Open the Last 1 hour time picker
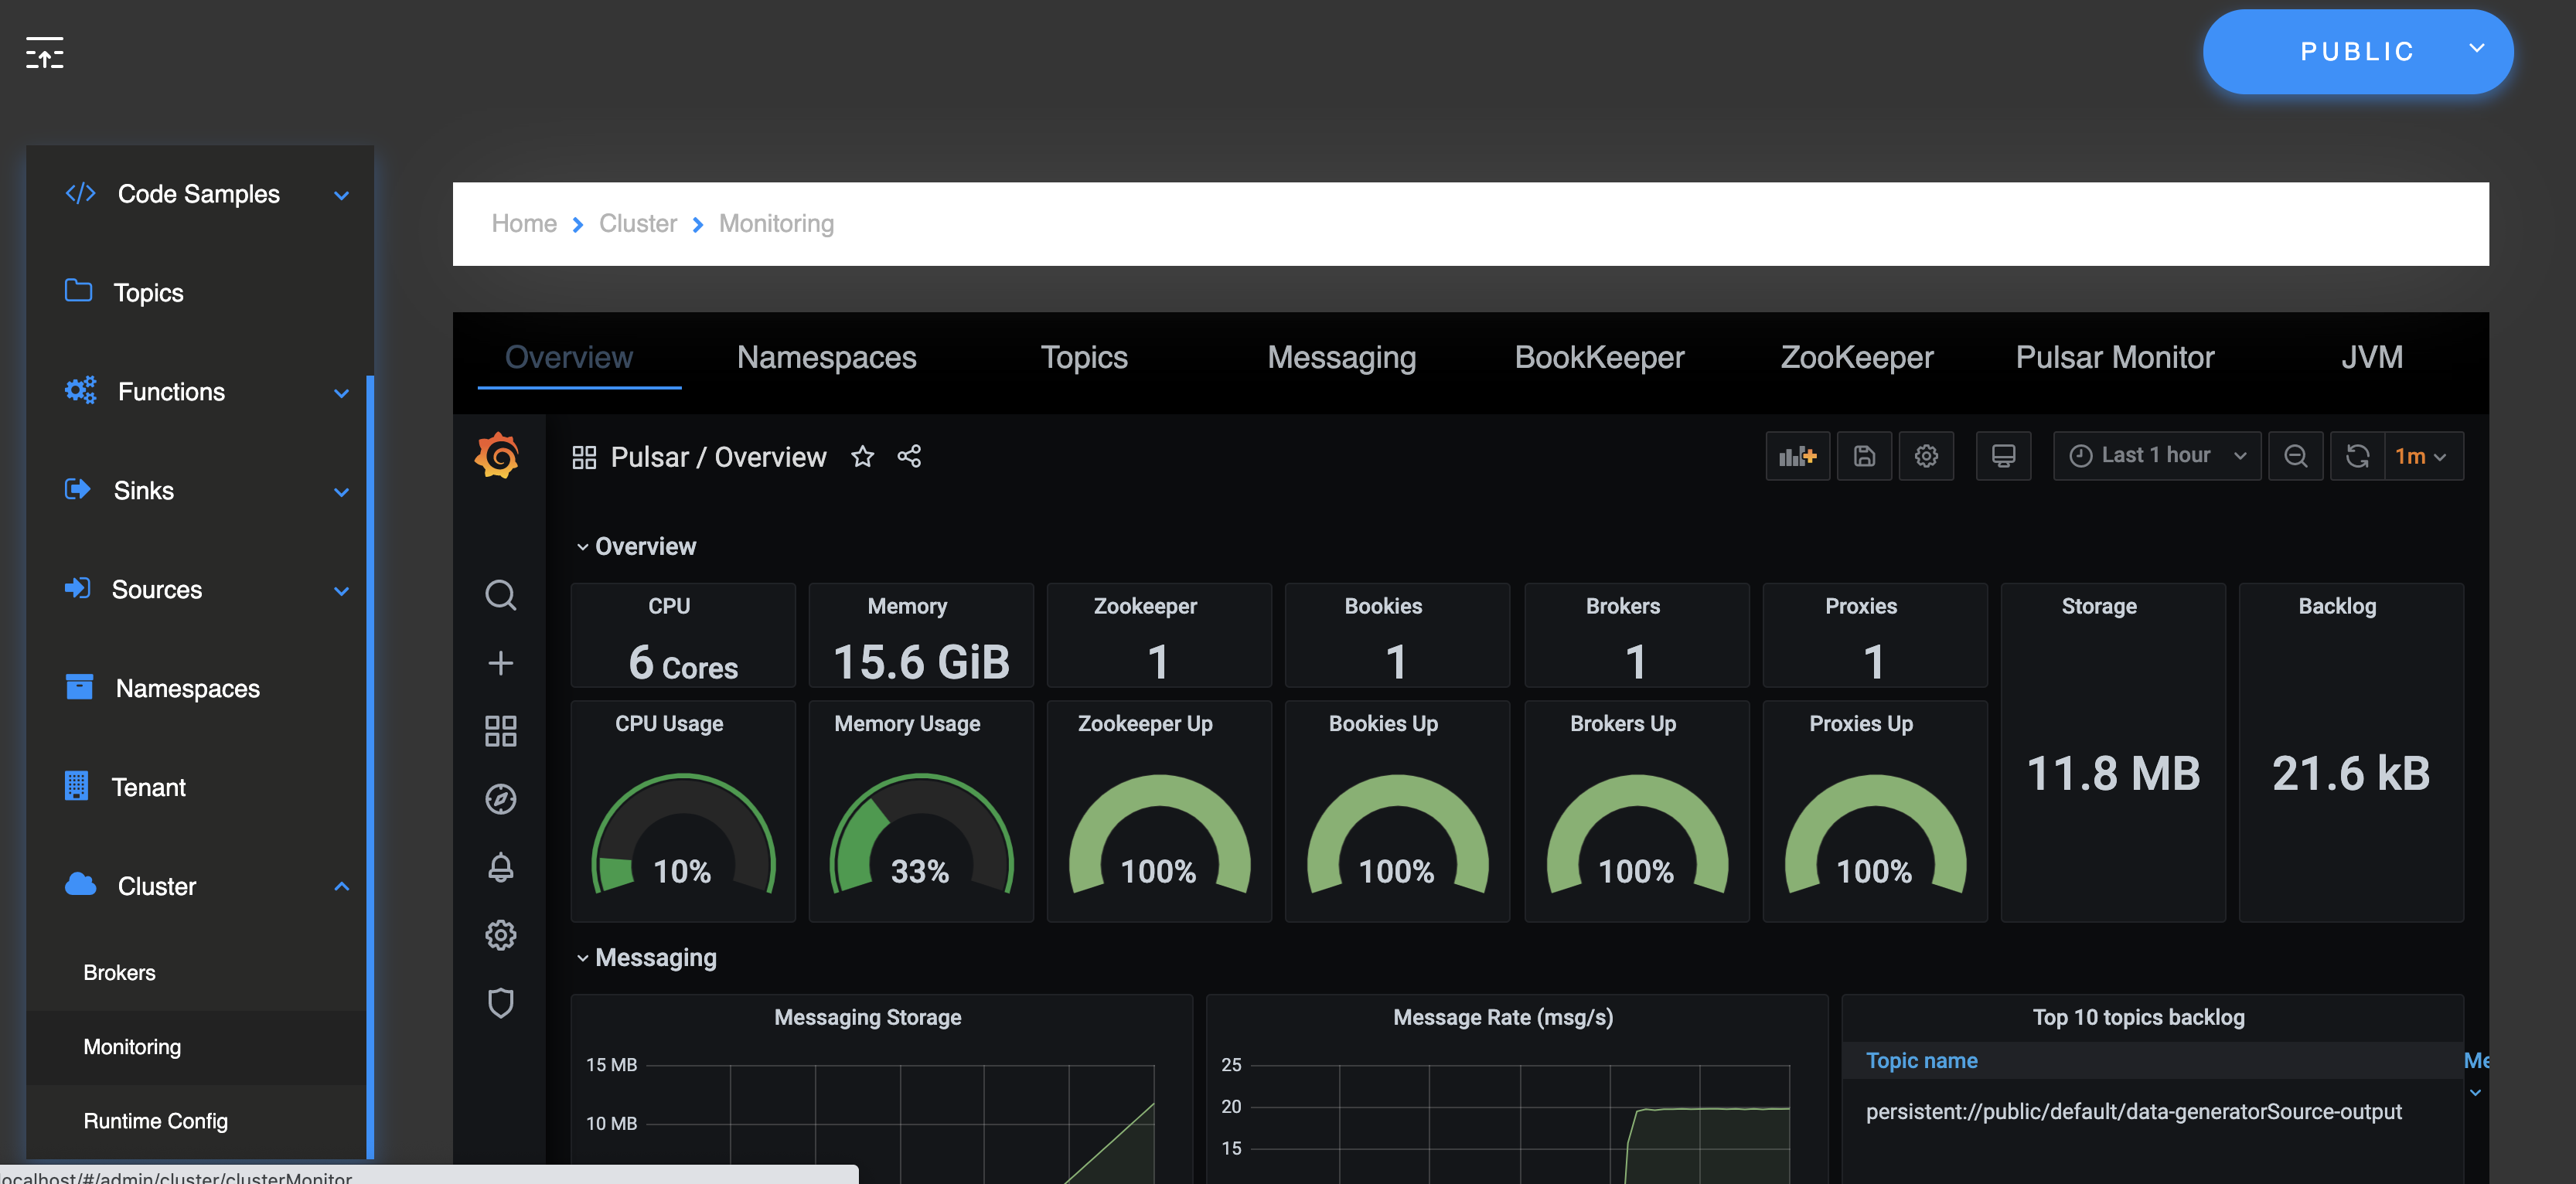Screen dimensions: 2576x1184 (2156, 456)
